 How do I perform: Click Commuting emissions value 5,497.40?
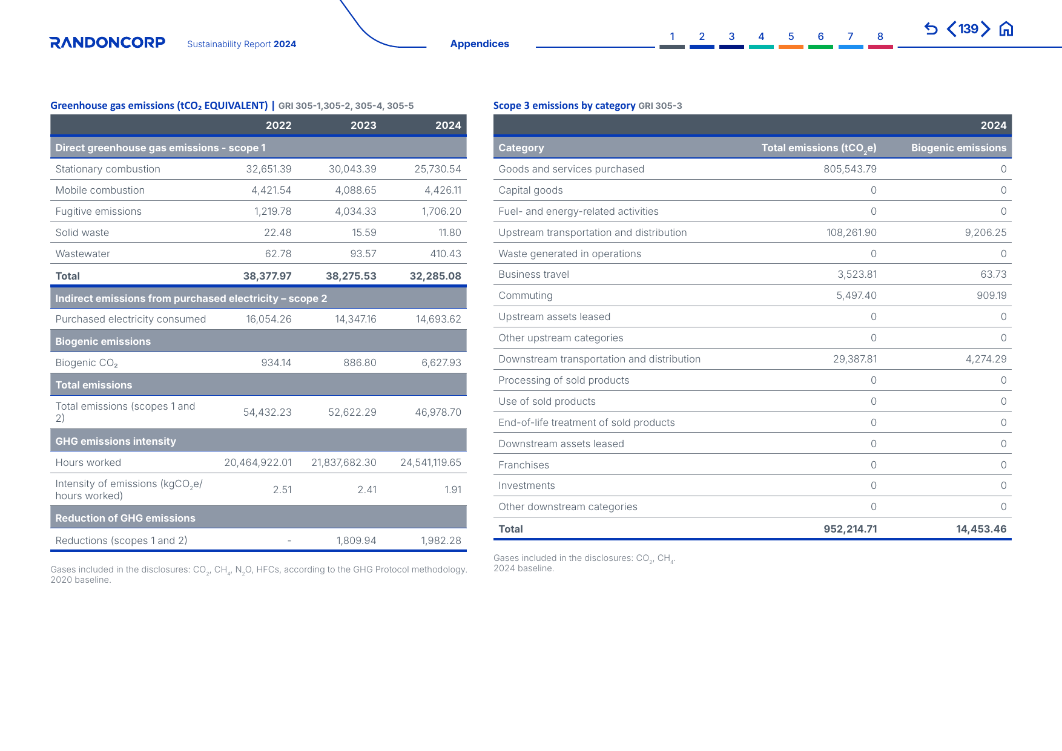pos(856,295)
